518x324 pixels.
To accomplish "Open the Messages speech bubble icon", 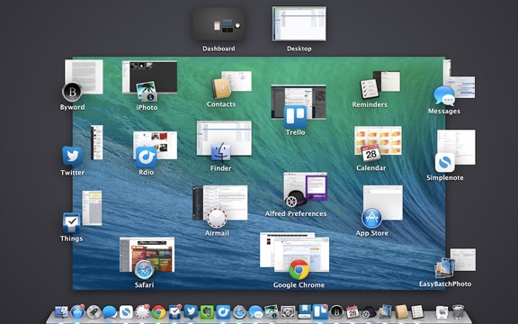I will click(x=444, y=96).
